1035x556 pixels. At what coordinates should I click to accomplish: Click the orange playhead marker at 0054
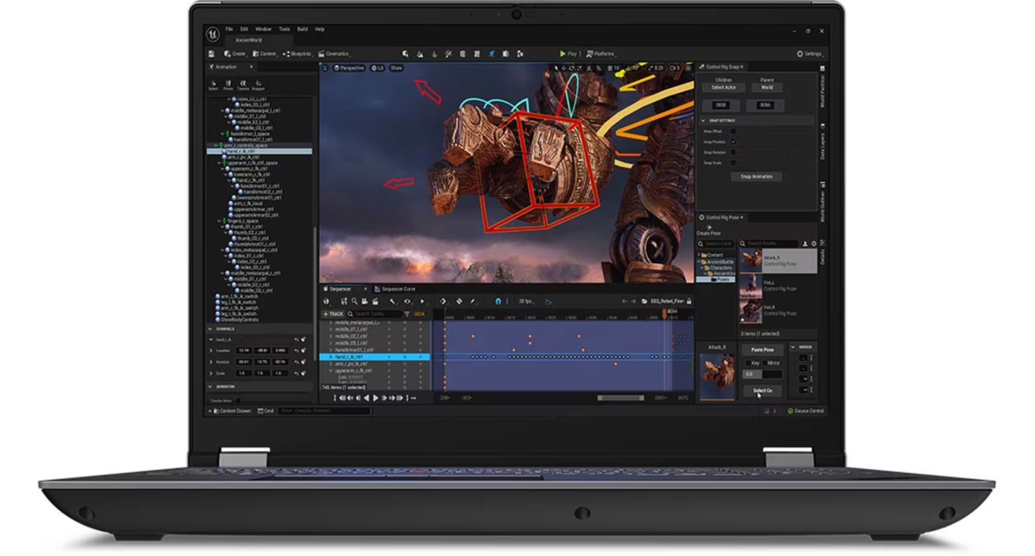tap(665, 314)
